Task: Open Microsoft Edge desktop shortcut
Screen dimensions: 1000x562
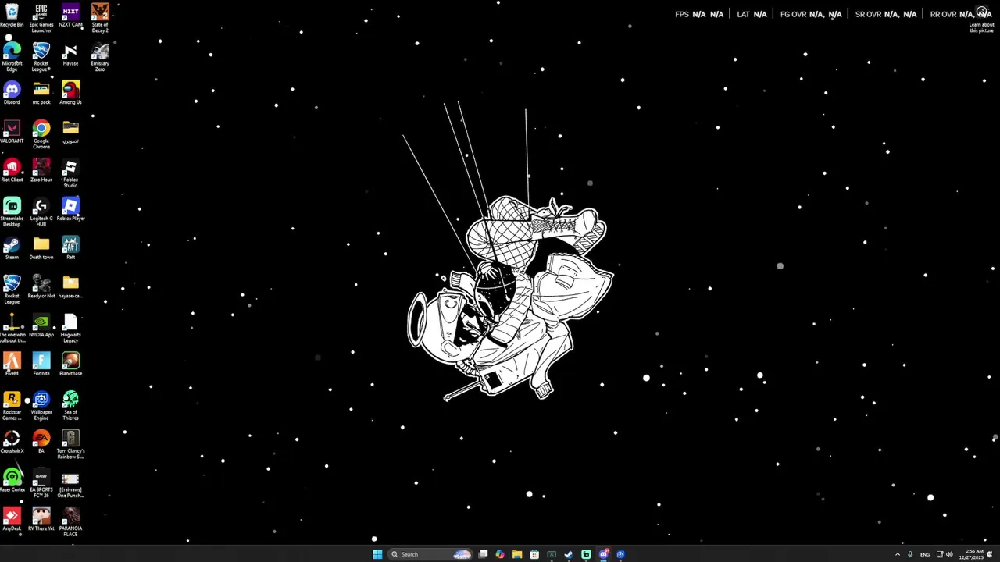Action: pyautogui.click(x=12, y=57)
